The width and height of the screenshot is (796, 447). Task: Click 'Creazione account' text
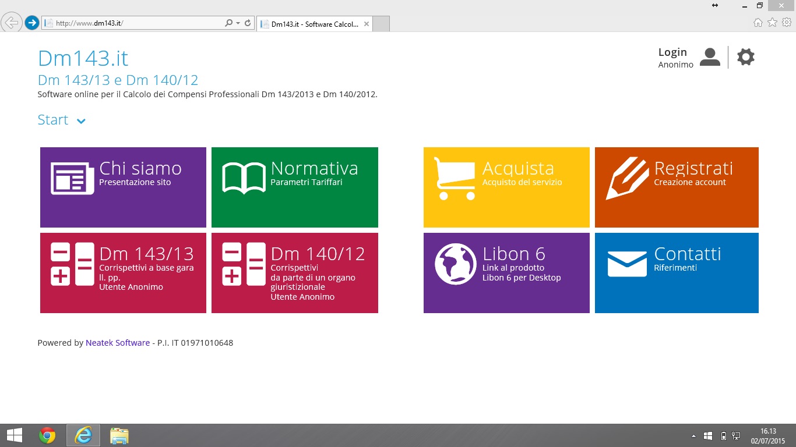click(690, 182)
